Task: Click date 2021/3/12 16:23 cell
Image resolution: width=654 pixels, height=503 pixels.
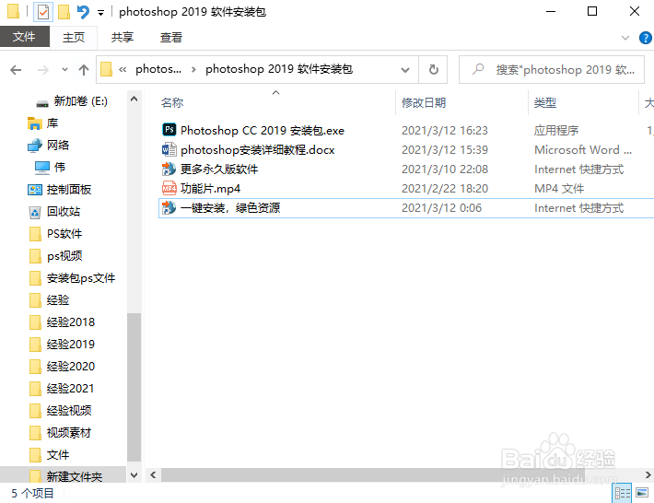Action: pos(445,131)
